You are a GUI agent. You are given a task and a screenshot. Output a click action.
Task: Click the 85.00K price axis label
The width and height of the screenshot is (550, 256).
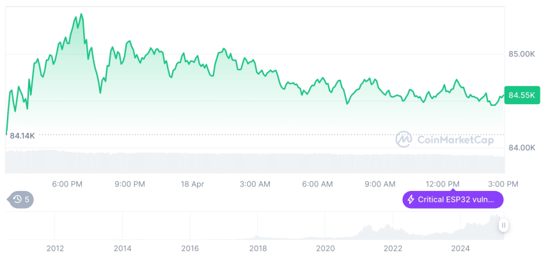(x=521, y=54)
